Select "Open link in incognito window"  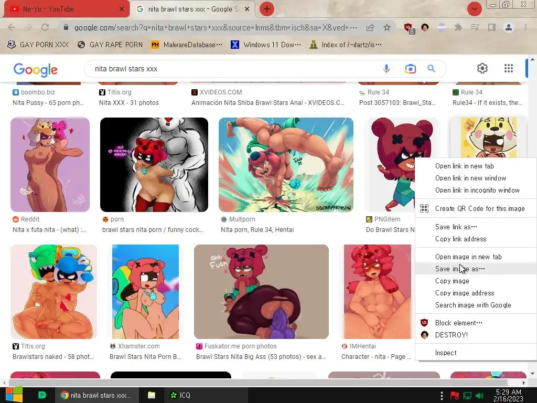pos(477,190)
